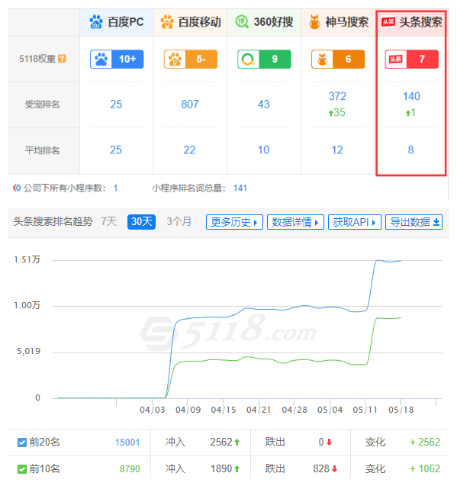Open the 数据详情 dropdown button
Viewport: 457px width, 486px height.
[295, 222]
